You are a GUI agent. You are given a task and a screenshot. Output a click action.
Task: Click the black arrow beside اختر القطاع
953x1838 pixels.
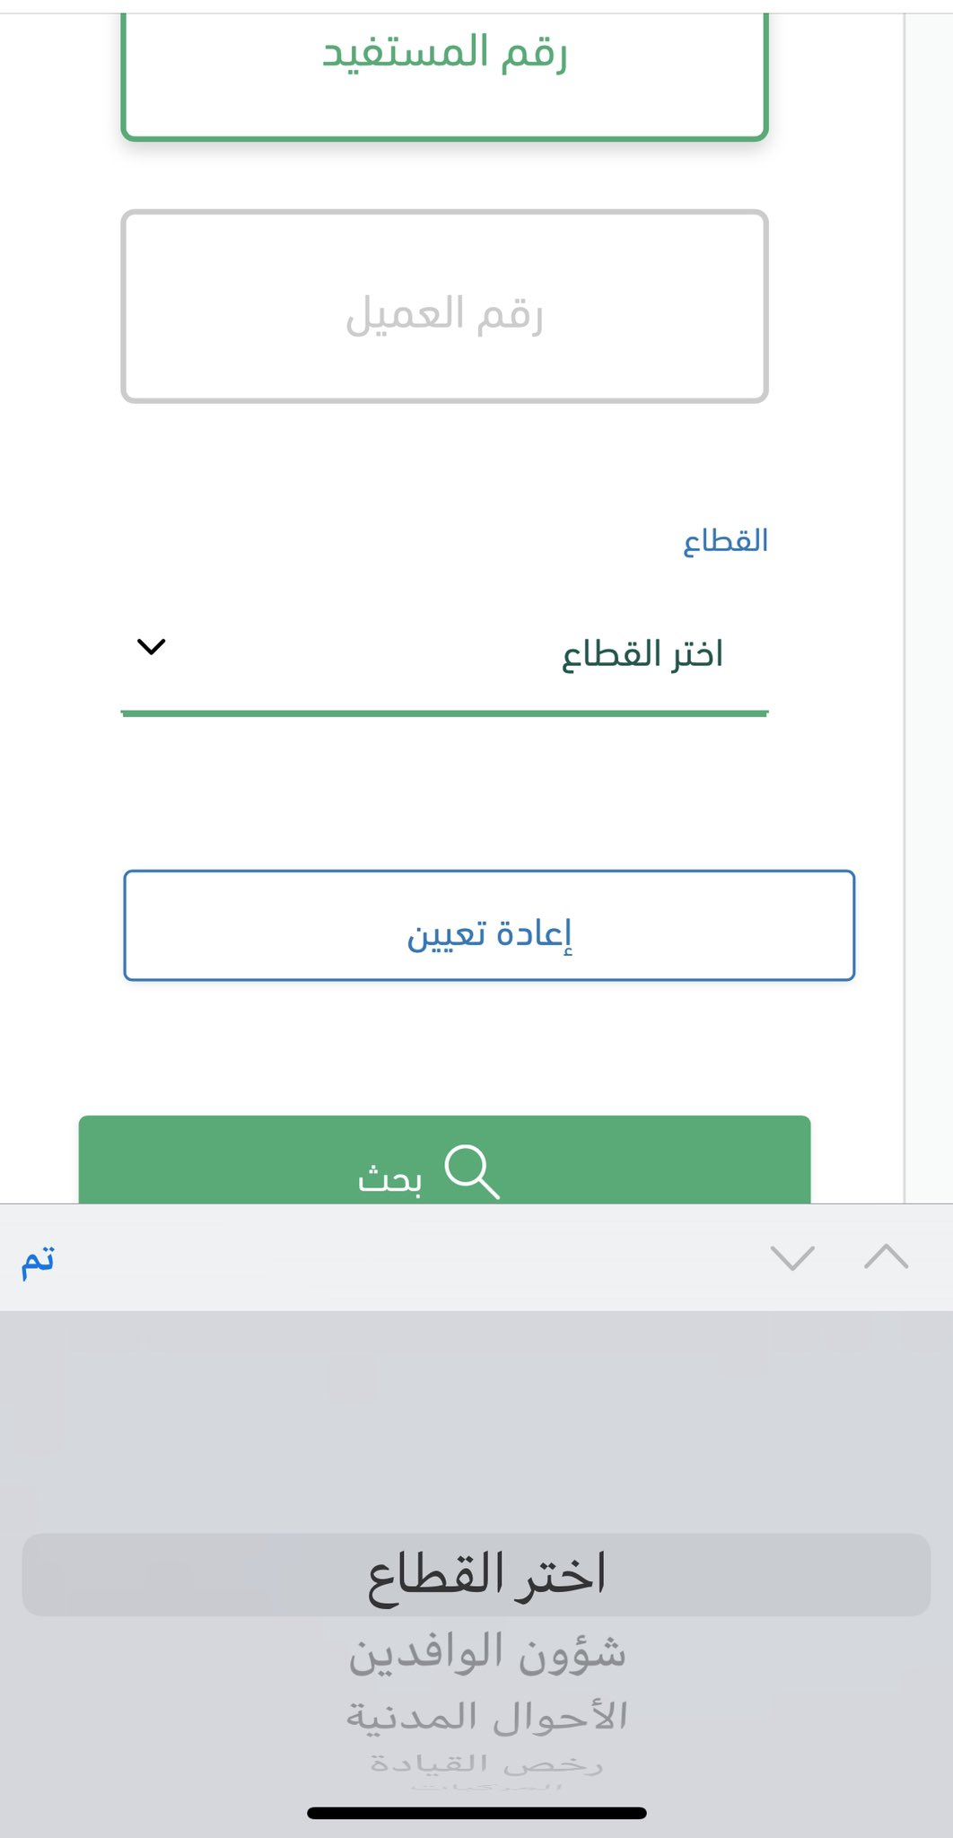151,646
